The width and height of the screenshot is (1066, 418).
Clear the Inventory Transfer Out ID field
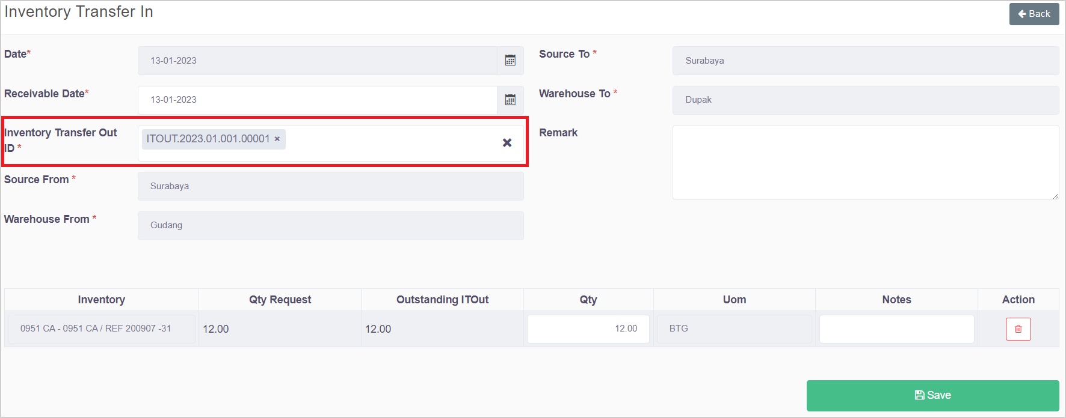(507, 143)
